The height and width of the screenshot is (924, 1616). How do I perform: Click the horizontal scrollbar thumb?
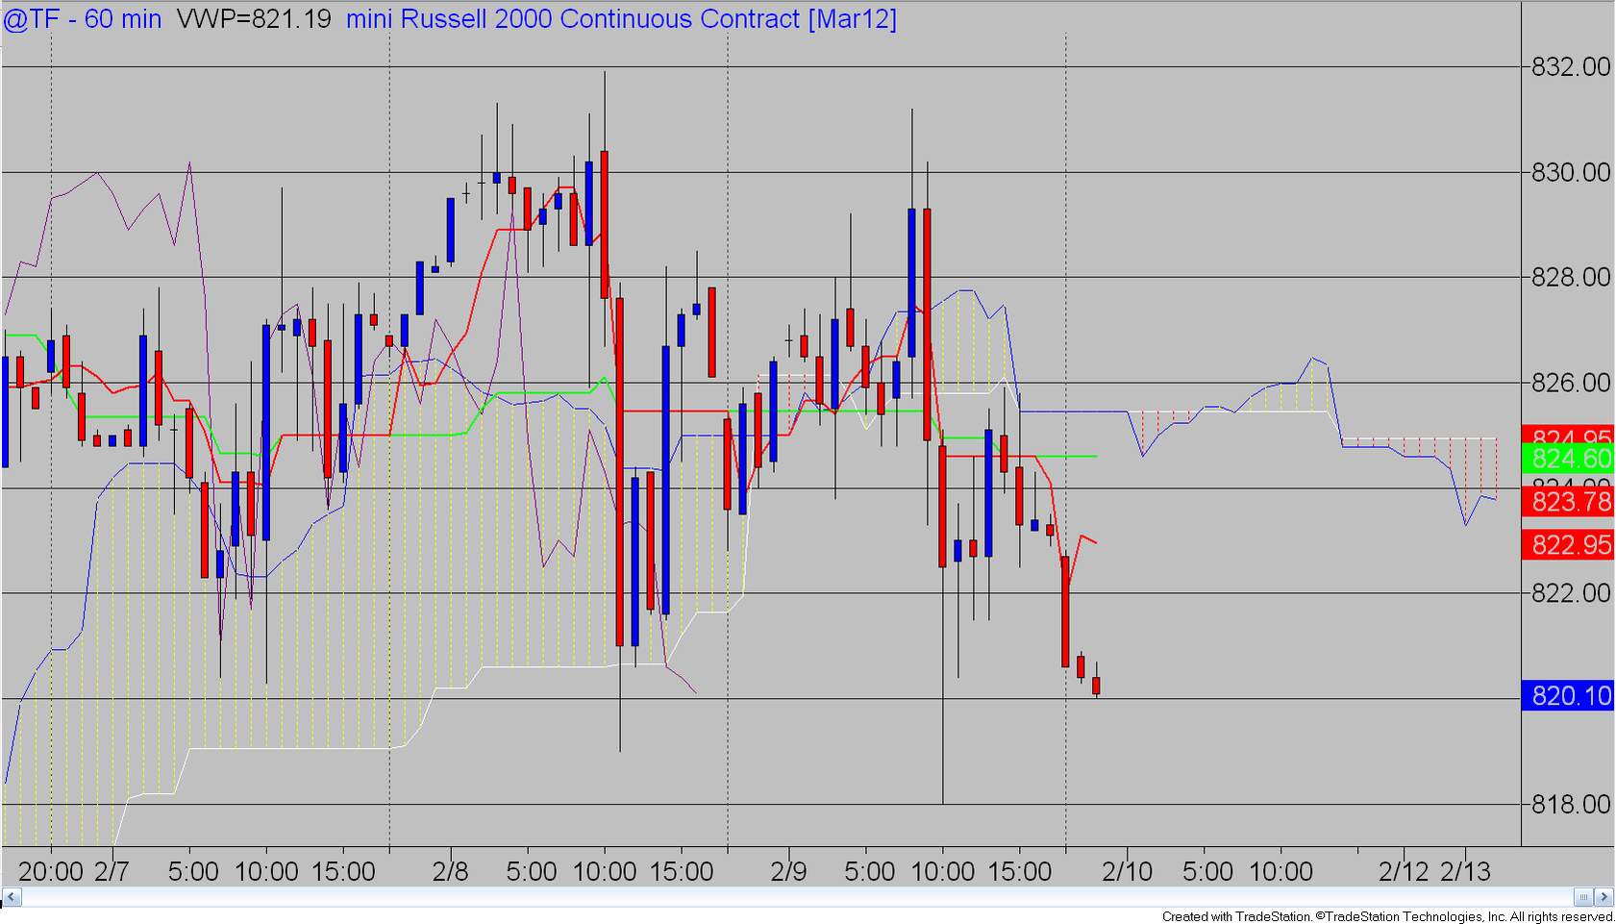(1584, 898)
